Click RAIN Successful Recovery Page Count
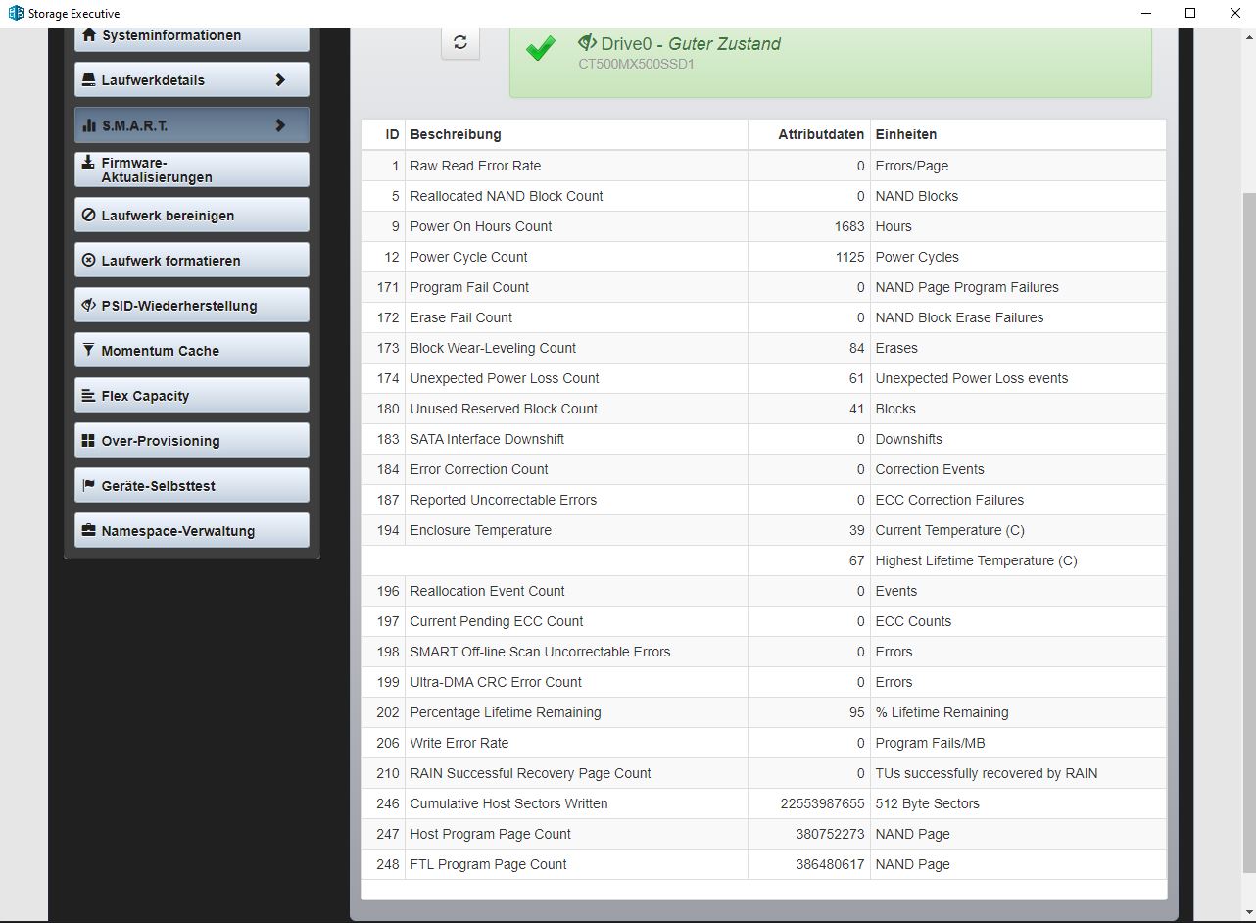This screenshot has width=1256, height=923. (x=530, y=773)
